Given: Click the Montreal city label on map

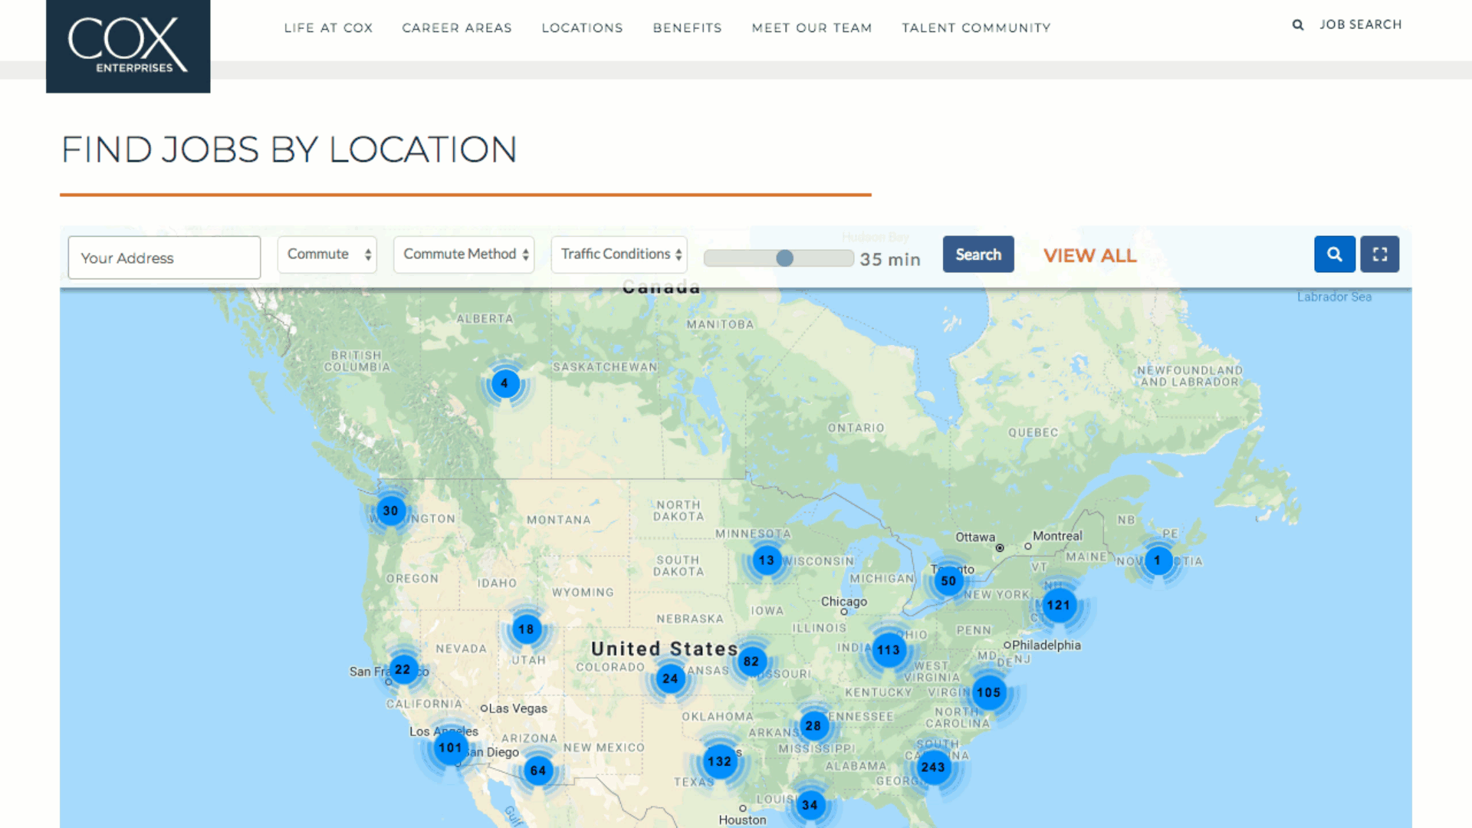Looking at the screenshot, I should [1057, 536].
